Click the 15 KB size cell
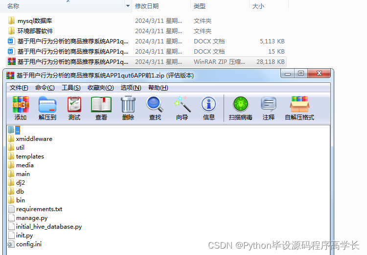Viewport: 367px width, 255px height. click(276, 52)
